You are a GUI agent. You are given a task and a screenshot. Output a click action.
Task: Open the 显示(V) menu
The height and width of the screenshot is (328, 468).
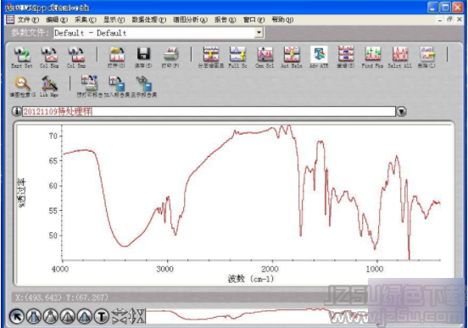click(114, 19)
